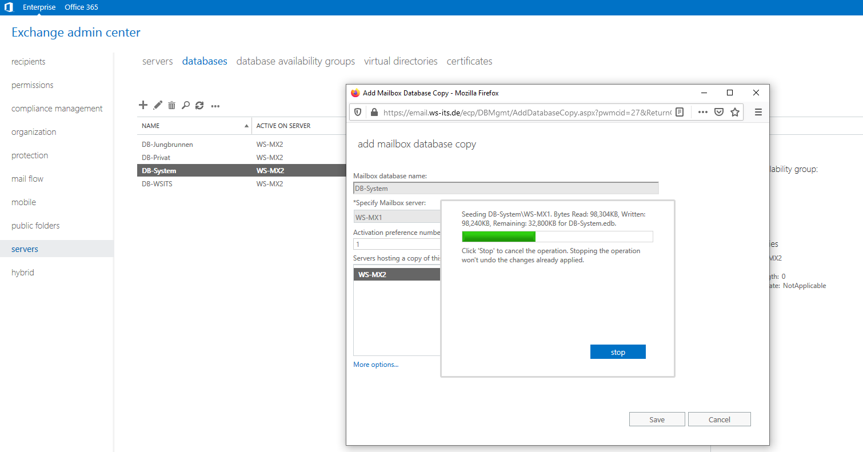The image size is (863, 452).
Task: Click Specify Mailbox server field
Action: (397, 217)
